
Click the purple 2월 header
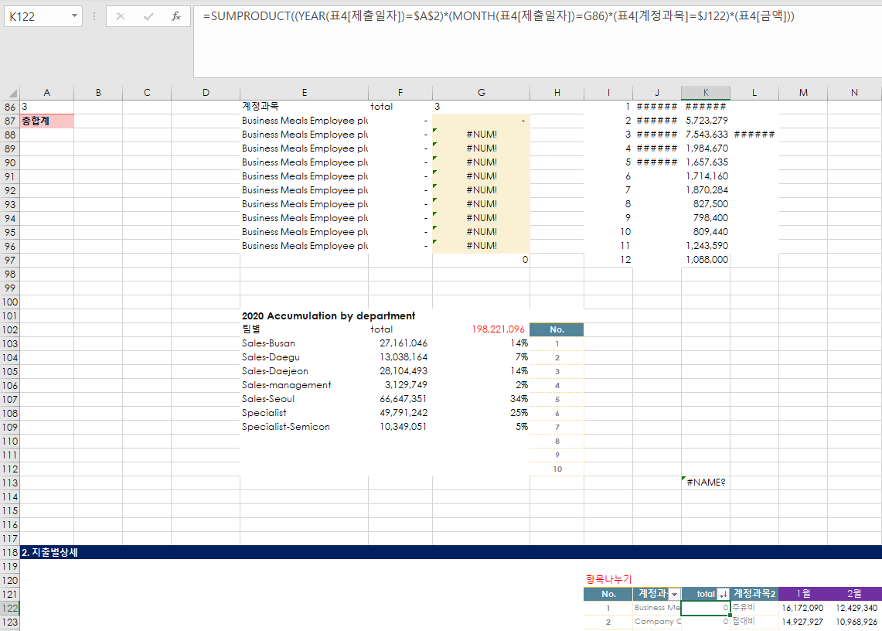click(x=854, y=595)
